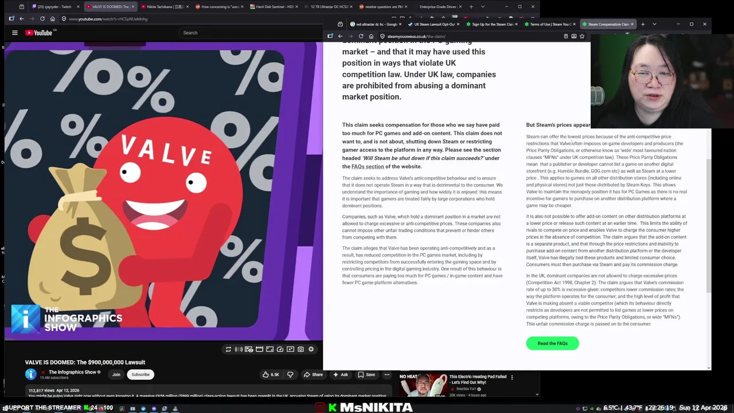Focus the YouTube Search field
Viewport: 734px width, 413px height.
click(250, 33)
